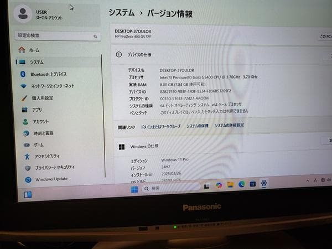Click the IME A indicator in tray

pyautogui.click(x=315, y=180)
